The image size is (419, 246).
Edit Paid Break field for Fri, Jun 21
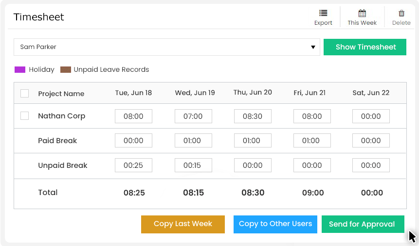point(312,141)
